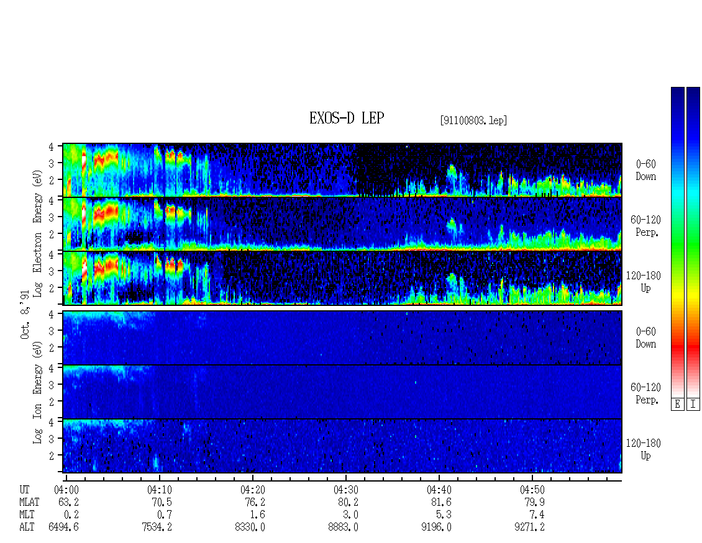The height and width of the screenshot is (543, 702).
Task: Select the MLAT value 63.2
Action: click(x=68, y=502)
